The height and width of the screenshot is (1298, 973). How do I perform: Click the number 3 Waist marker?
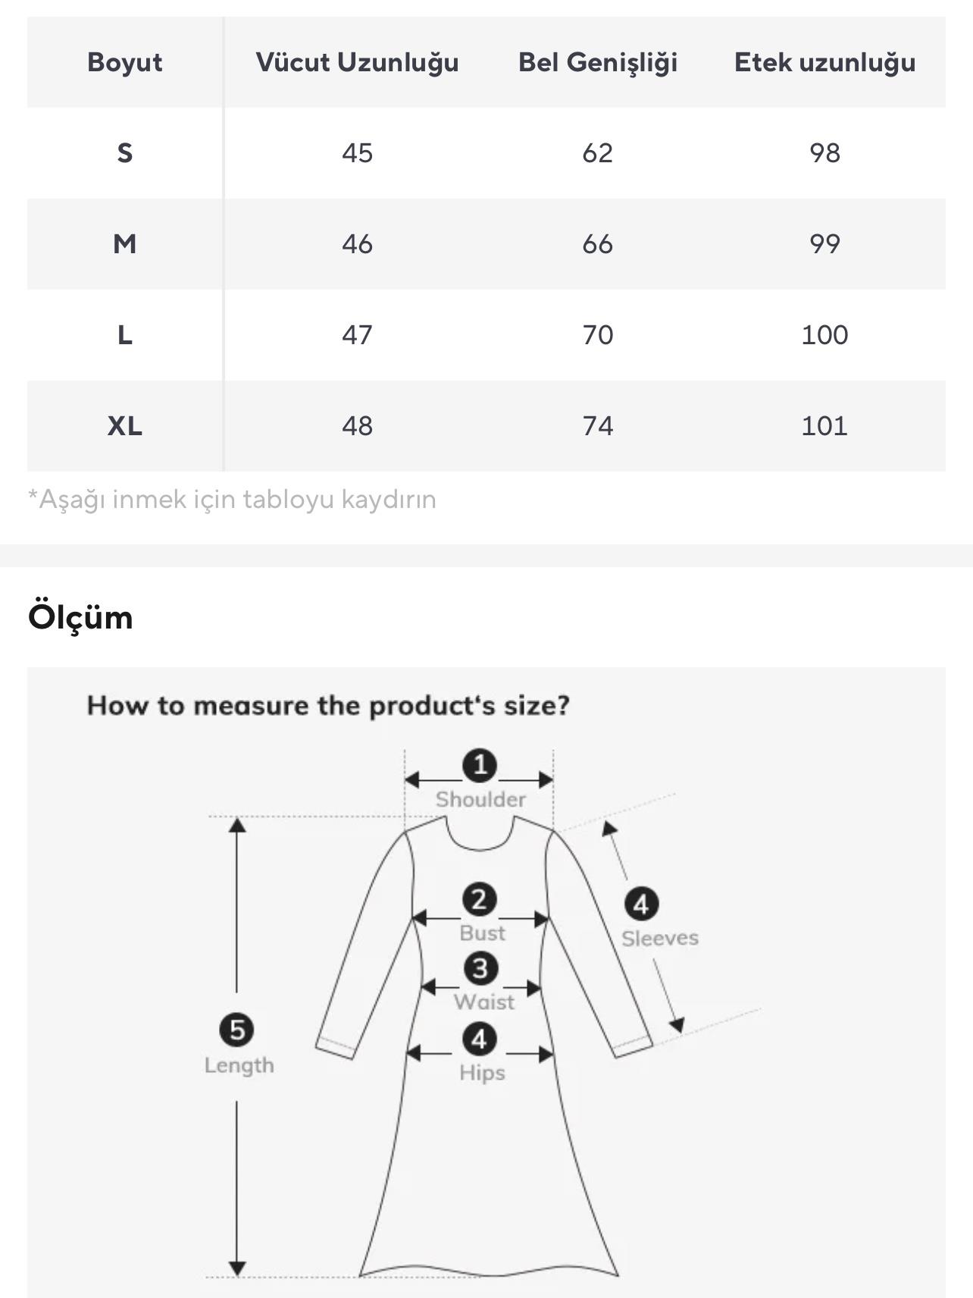(x=480, y=968)
